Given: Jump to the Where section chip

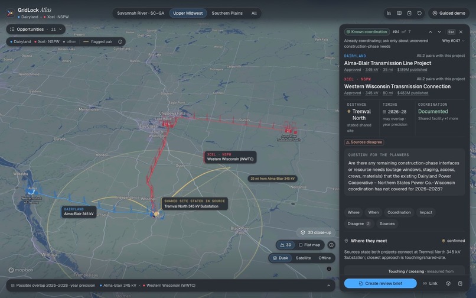Looking at the screenshot, I should 353,212.
